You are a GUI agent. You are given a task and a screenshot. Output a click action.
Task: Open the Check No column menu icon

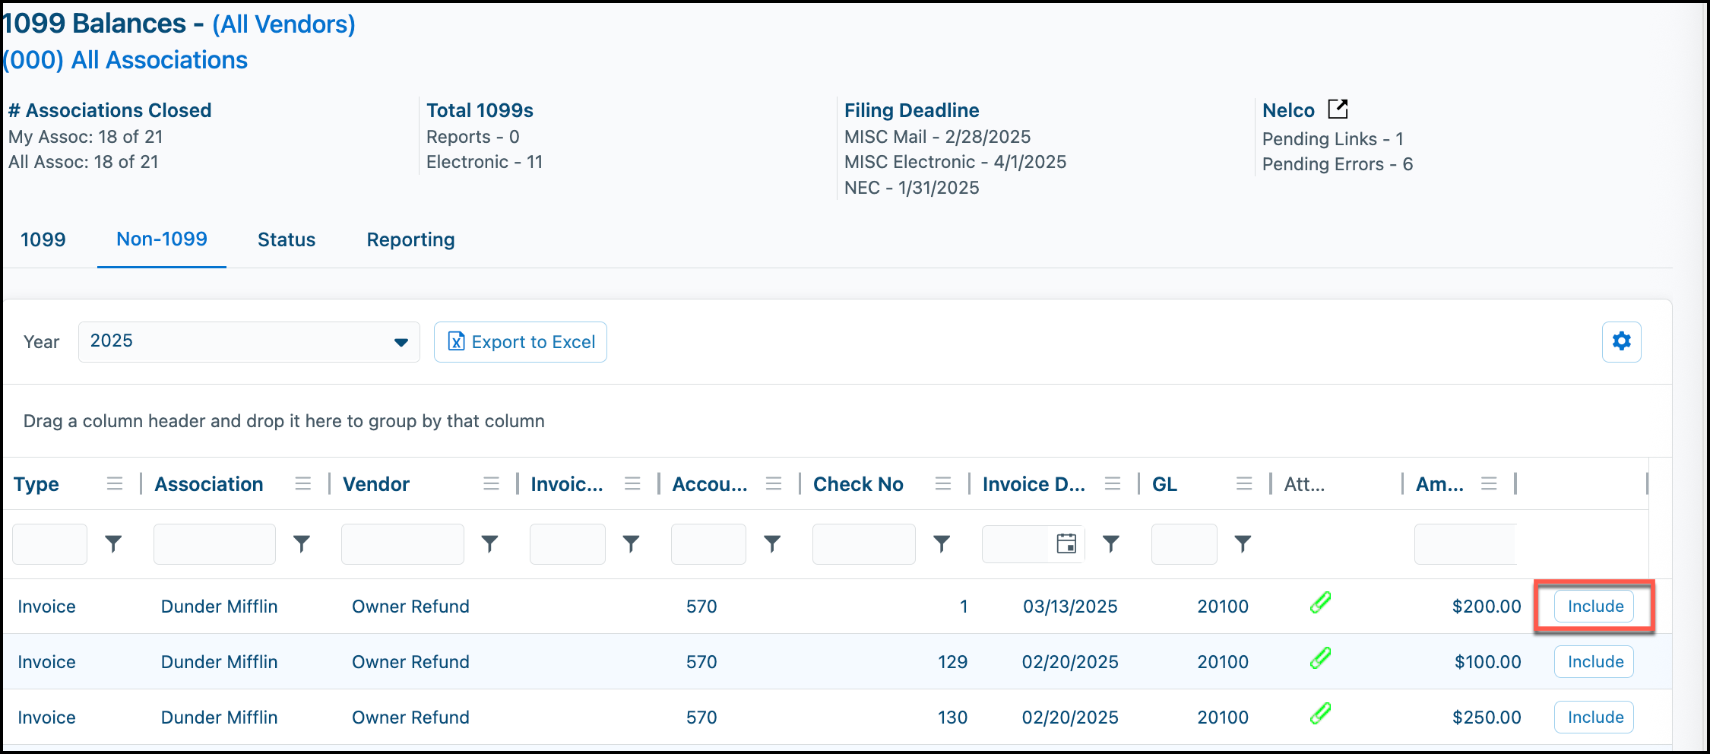943,483
